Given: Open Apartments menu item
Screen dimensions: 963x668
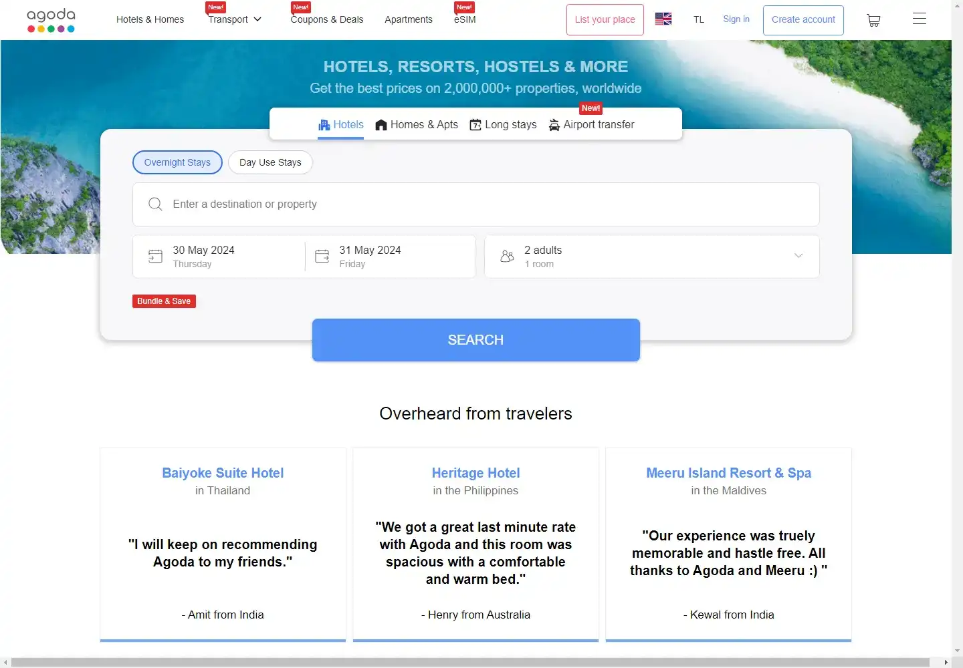Looking at the screenshot, I should (x=409, y=19).
